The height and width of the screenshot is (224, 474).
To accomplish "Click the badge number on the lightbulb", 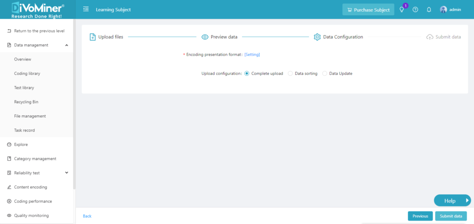I will 405,6.
